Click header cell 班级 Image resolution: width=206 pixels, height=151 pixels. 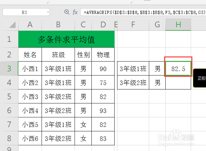point(58,55)
